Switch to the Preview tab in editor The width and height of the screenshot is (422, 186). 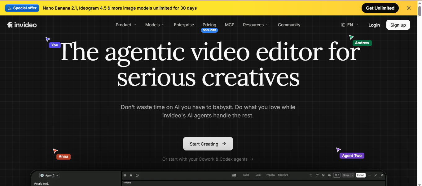click(x=270, y=175)
